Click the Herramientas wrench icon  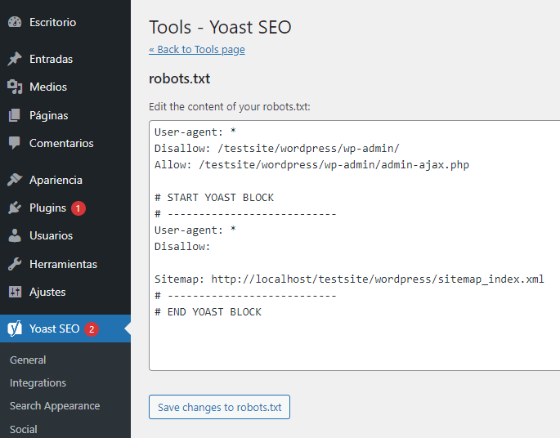tap(15, 264)
